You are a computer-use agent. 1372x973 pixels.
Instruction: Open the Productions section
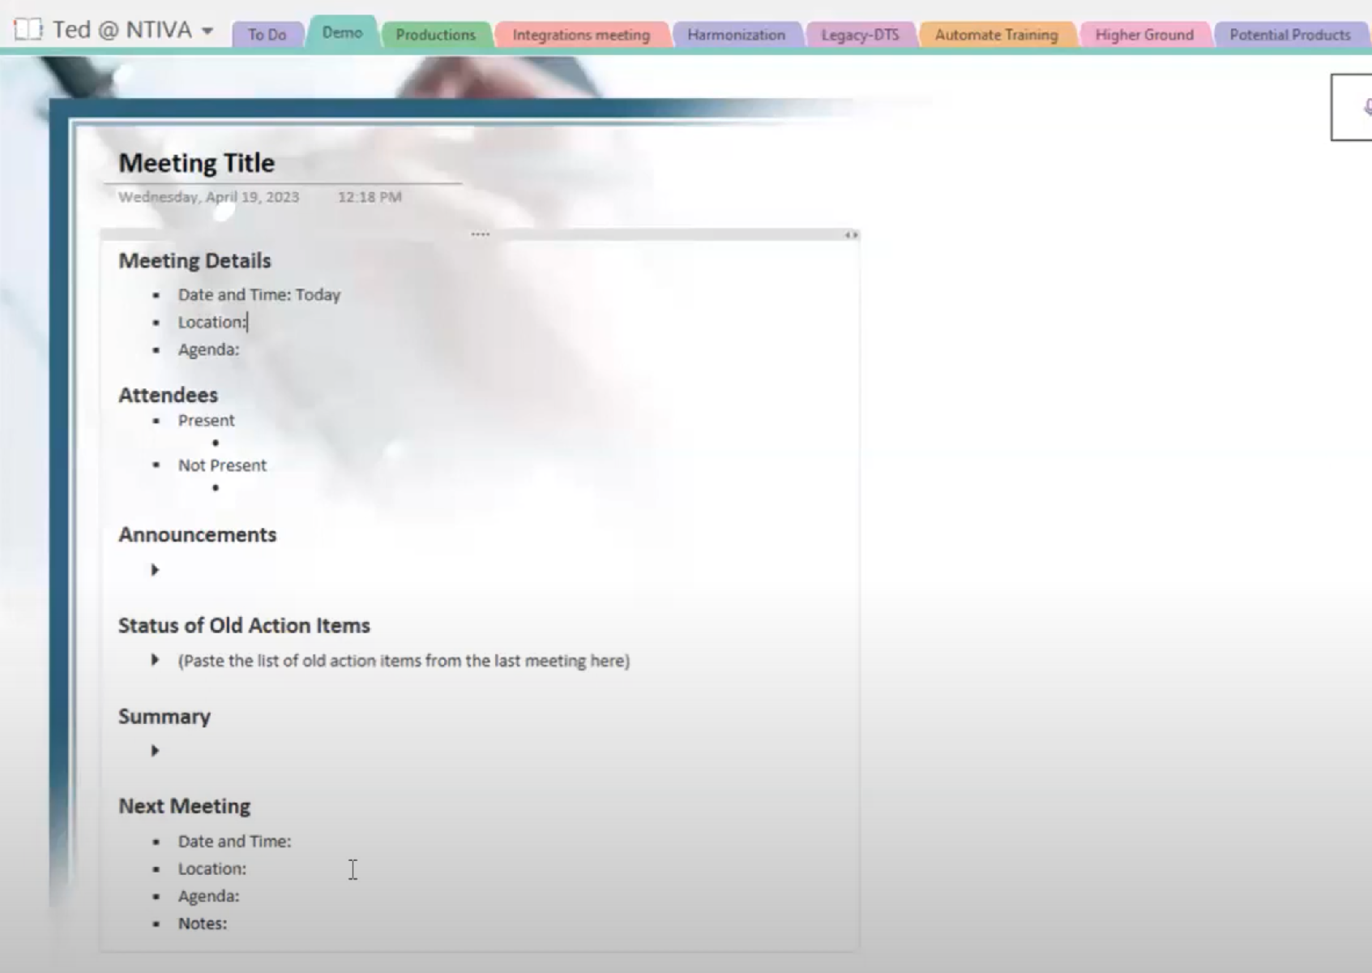click(x=435, y=35)
